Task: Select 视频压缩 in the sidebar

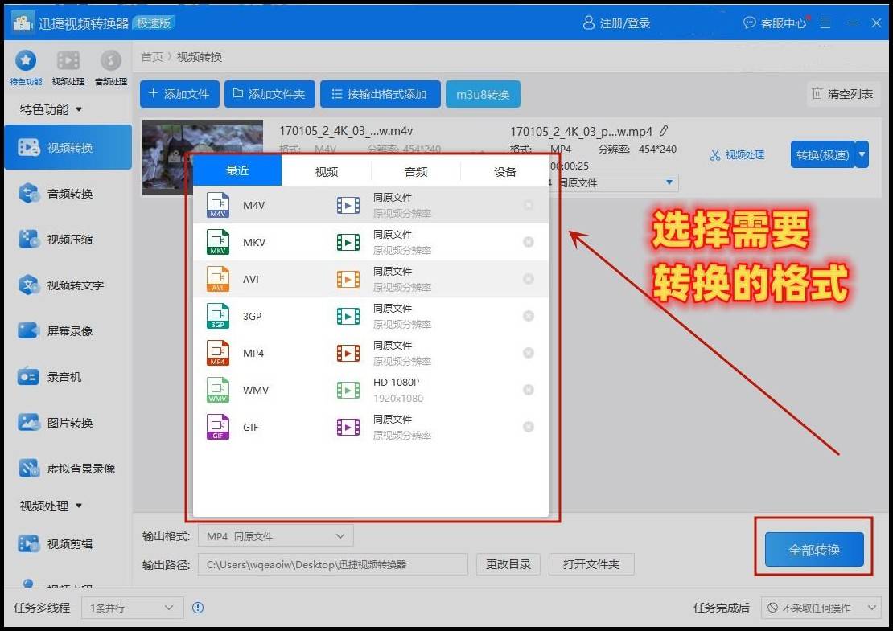Action: [x=68, y=239]
